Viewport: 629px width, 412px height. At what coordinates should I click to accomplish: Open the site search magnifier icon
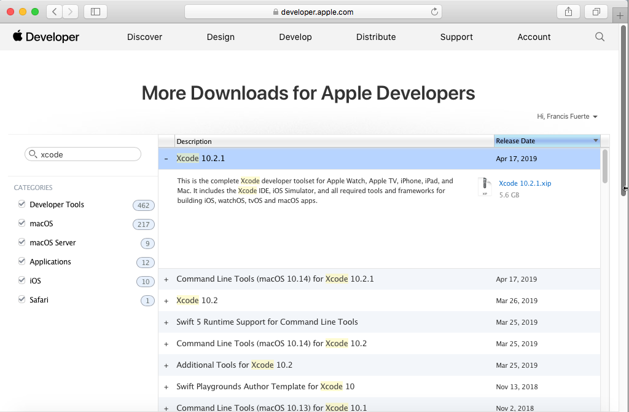click(x=600, y=36)
